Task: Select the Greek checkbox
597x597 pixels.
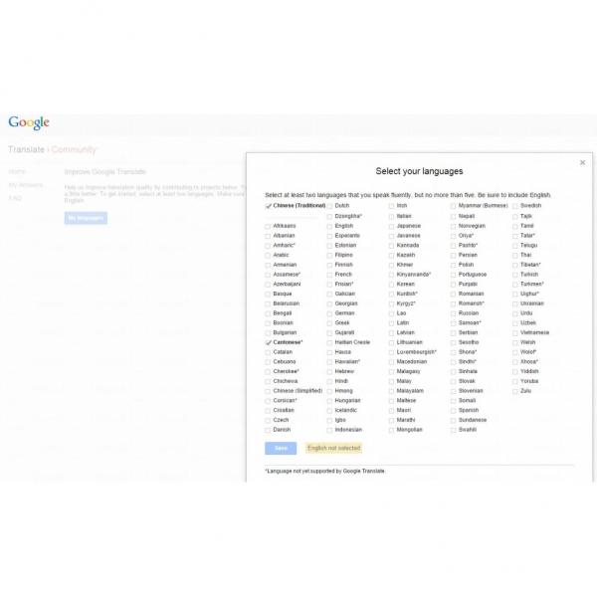Action: tap(329, 323)
